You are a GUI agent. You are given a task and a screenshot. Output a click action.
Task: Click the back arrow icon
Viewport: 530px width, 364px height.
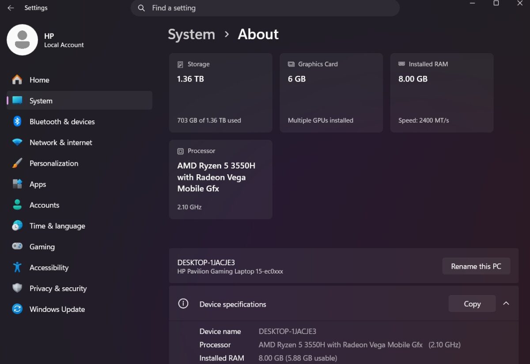click(11, 8)
